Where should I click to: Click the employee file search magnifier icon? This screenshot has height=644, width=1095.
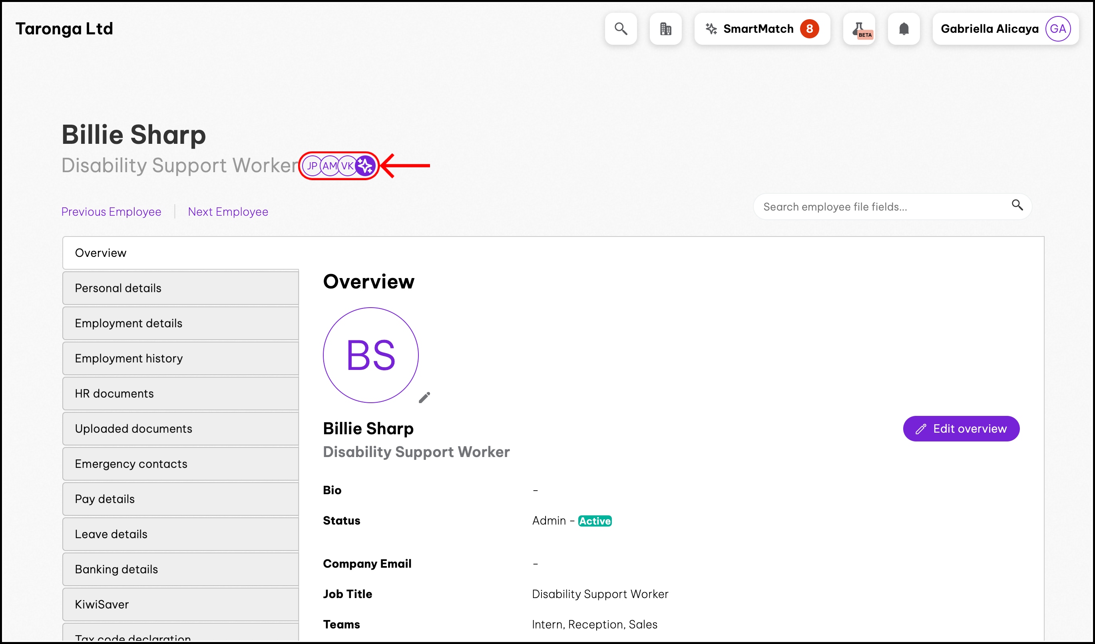click(1017, 205)
